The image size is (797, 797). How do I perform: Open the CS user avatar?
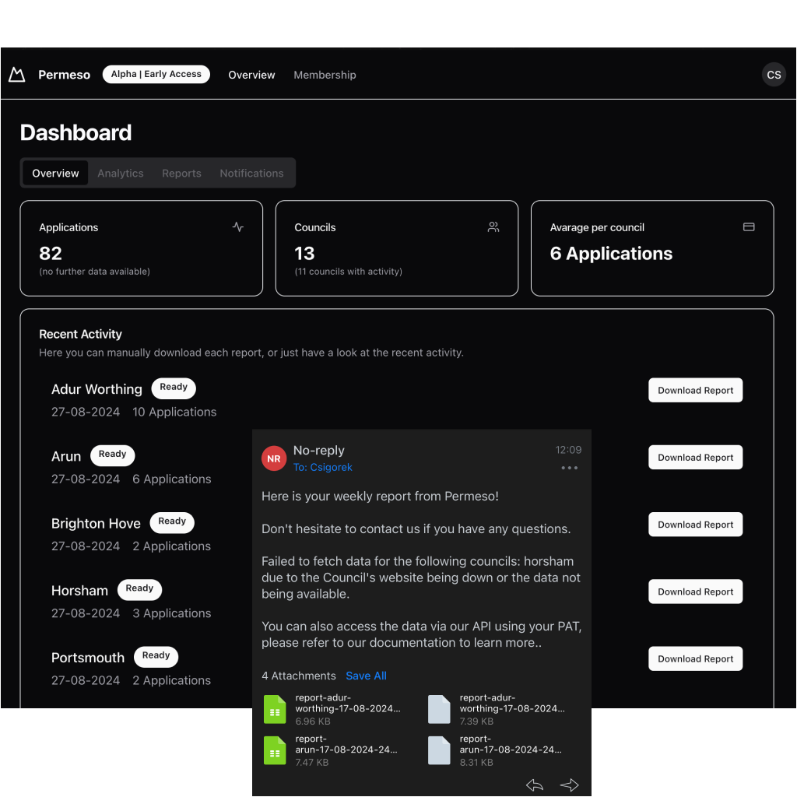coord(774,75)
